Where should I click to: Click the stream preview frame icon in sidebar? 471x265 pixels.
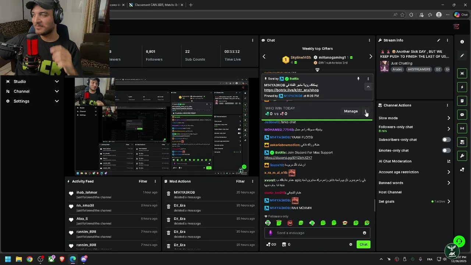(462, 74)
